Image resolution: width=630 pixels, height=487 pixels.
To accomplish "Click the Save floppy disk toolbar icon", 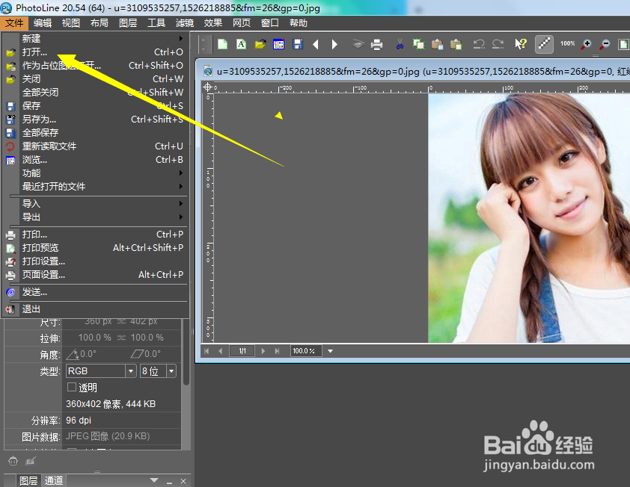I will click(298, 44).
